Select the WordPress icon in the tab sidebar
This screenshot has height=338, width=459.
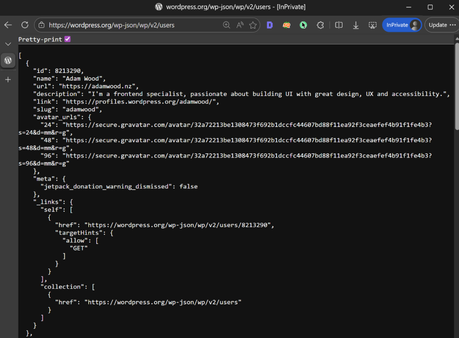pyautogui.click(x=8, y=60)
